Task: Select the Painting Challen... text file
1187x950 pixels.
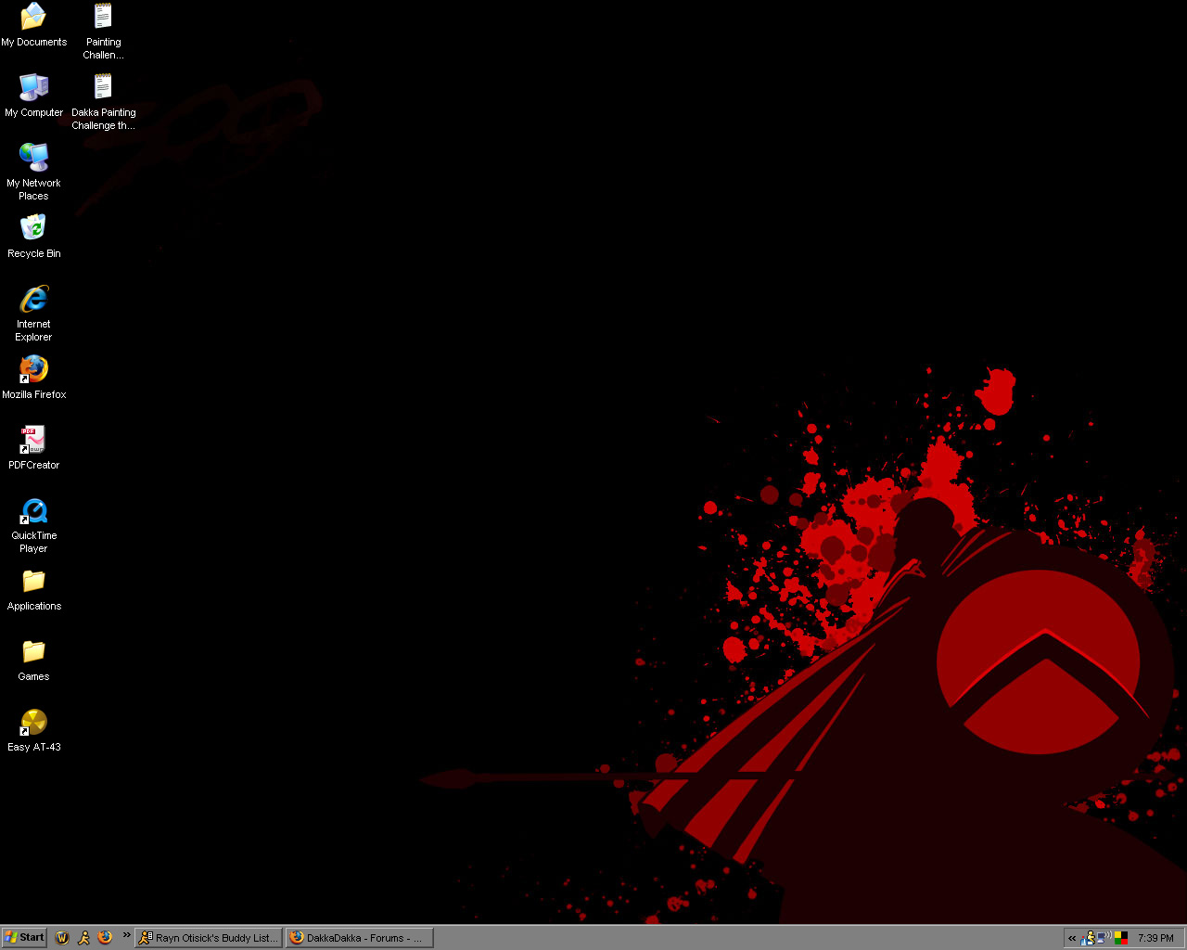Action: pos(103,31)
